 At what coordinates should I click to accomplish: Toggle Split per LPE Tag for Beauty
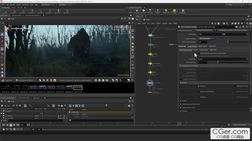(x=235, y=86)
